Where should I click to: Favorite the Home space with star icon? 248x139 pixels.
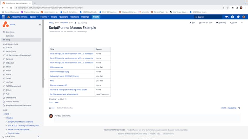coord(40,24)
